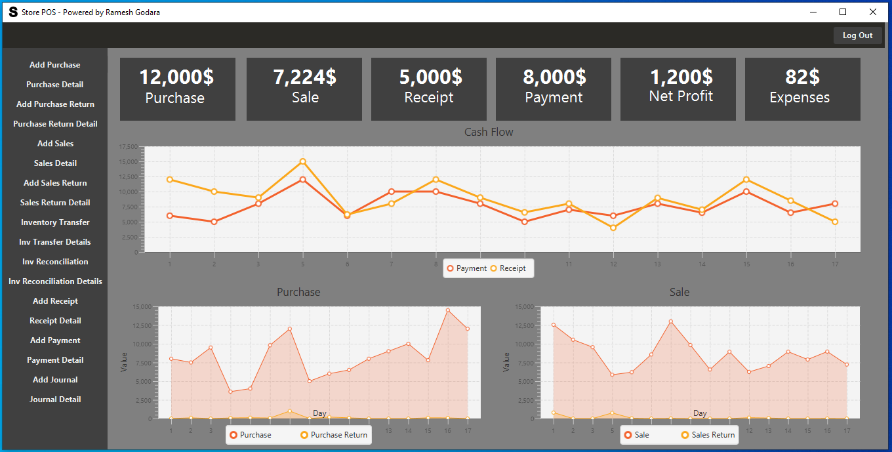
Task: Click the 1,200$ Net Profit card
Action: click(x=678, y=89)
